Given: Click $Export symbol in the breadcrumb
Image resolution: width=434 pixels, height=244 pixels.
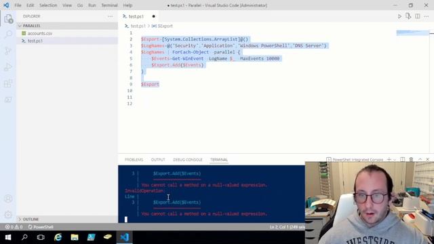Looking at the screenshot, I should coord(165,26).
